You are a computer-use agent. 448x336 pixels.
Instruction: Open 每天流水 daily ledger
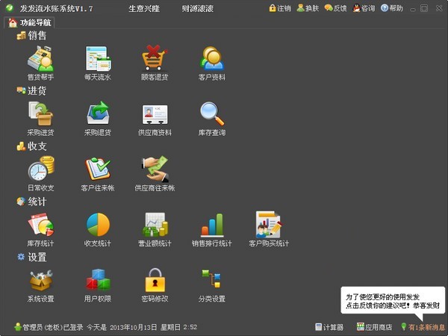98,59
